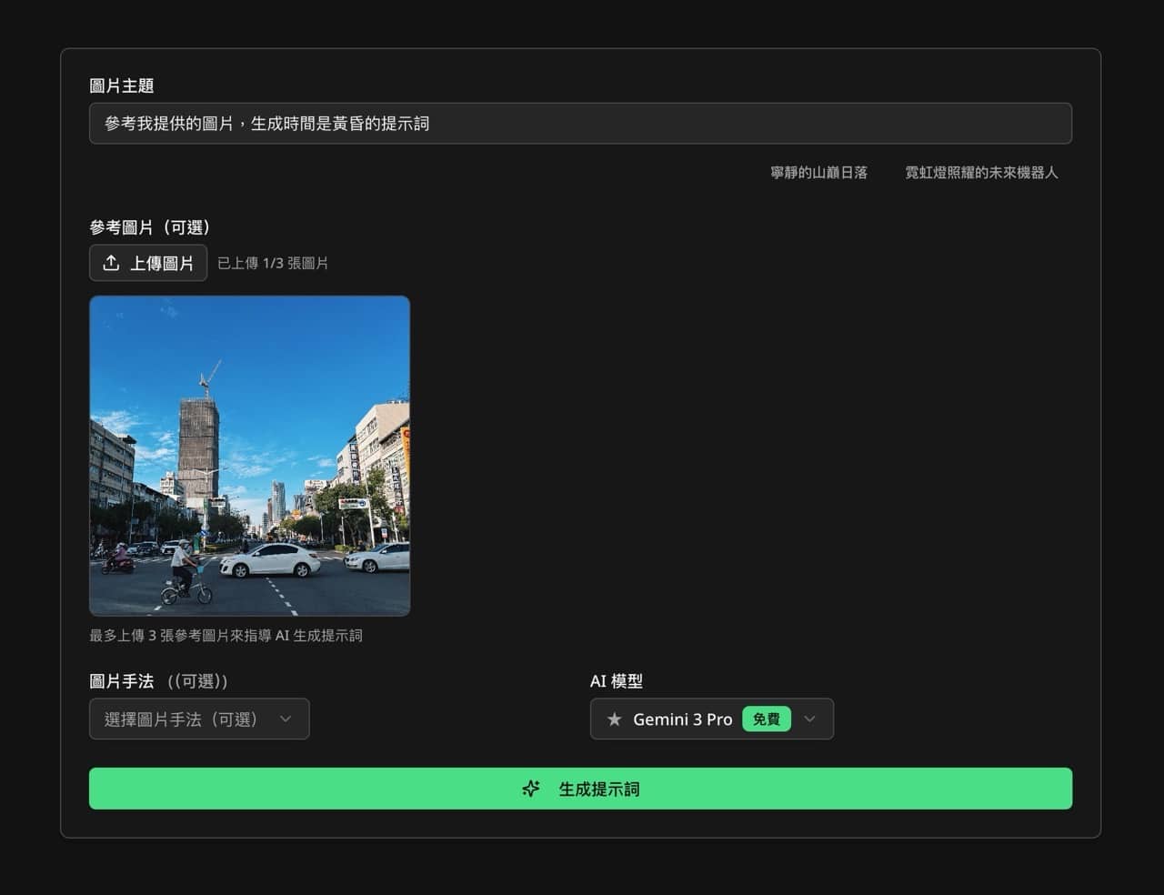Viewport: 1164px width, 895px height.
Task: Select the sparkle icon on the generate button
Action: click(530, 789)
